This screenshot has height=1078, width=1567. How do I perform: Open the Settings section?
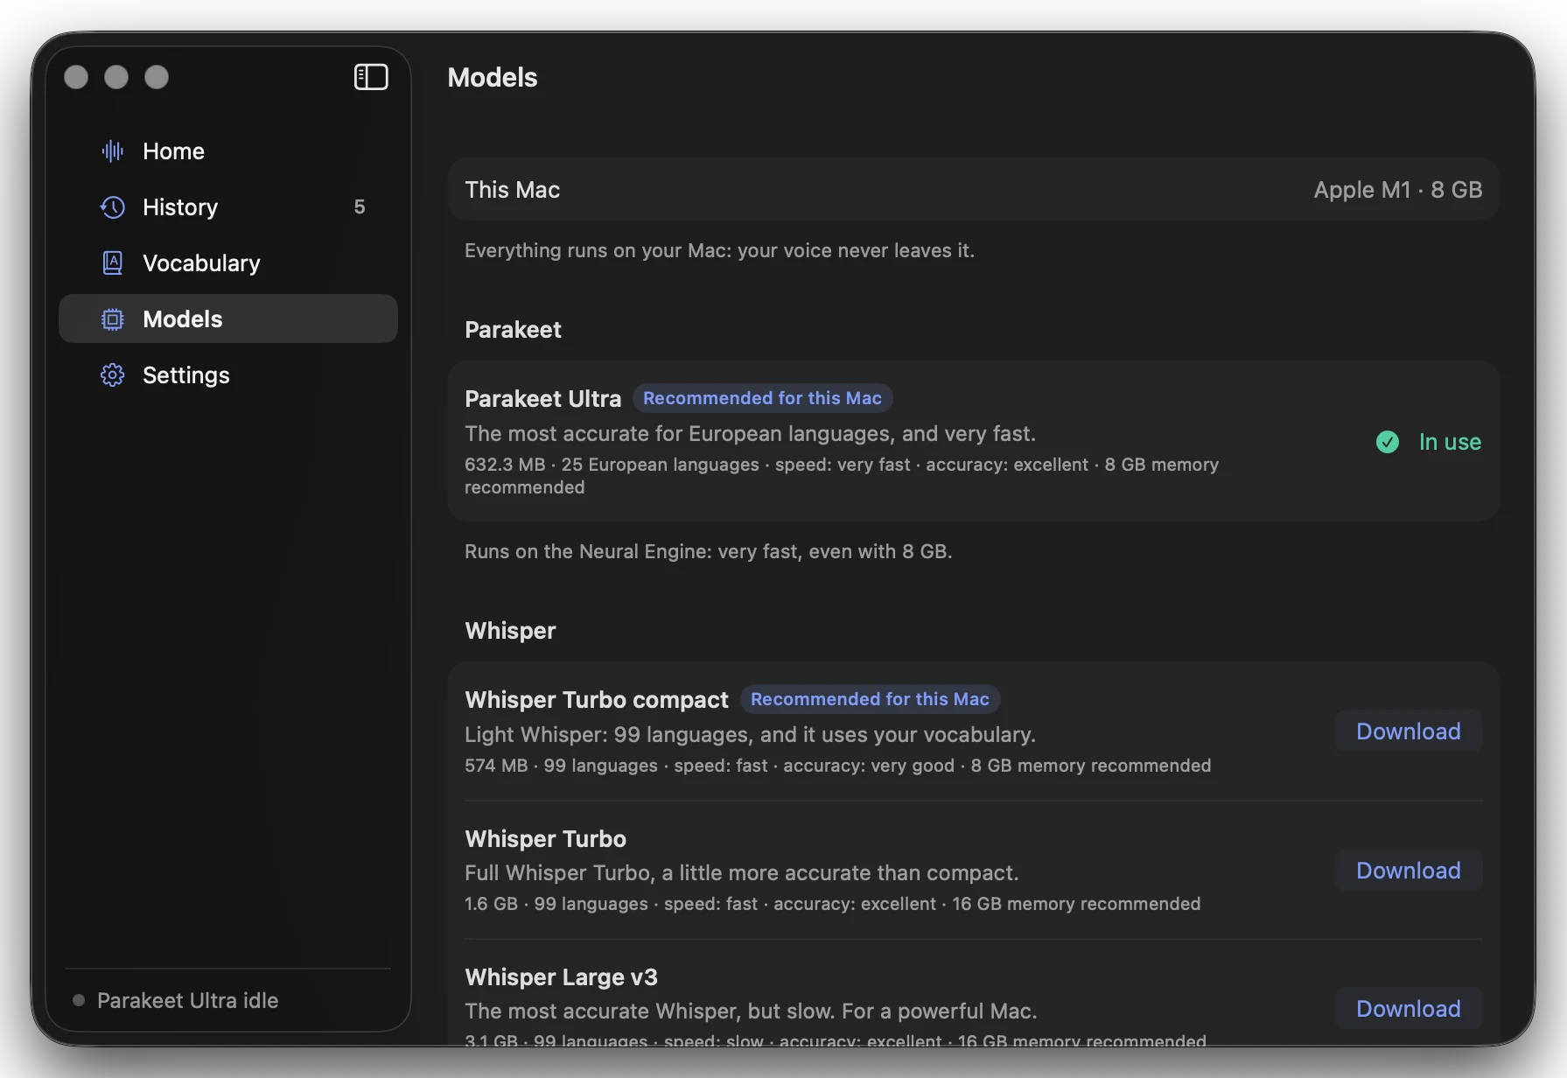pyautogui.click(x=228, y=375)
